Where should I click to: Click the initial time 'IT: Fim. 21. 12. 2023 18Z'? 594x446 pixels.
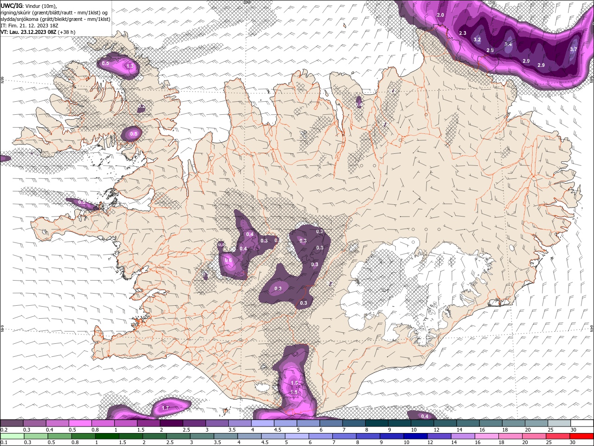pos(29,26)
